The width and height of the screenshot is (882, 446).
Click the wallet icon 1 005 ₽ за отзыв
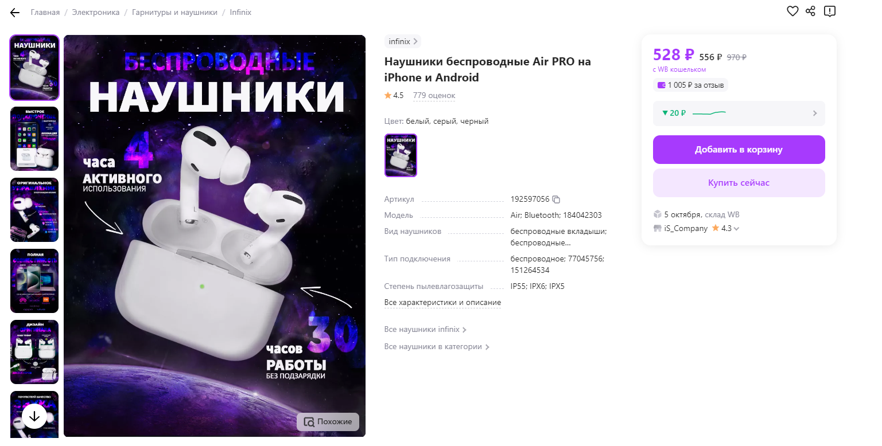click(x=661, y=85)
